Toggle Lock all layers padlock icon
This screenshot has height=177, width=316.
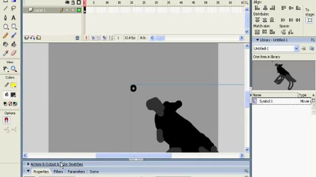click(x=73, y=2)
